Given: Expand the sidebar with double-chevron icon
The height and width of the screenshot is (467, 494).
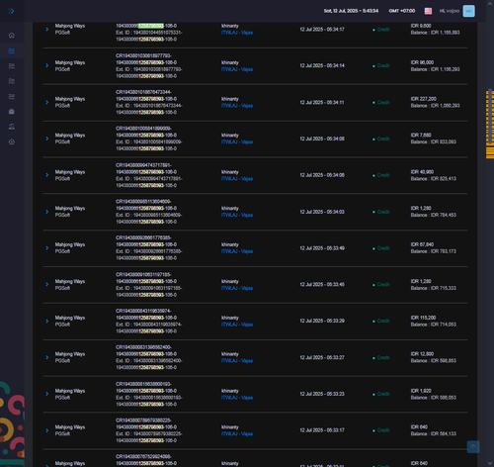Looking at the screenshot, I should point(12,11).
